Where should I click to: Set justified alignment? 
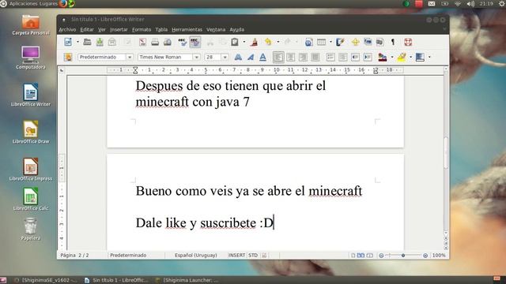coord(315,57)
